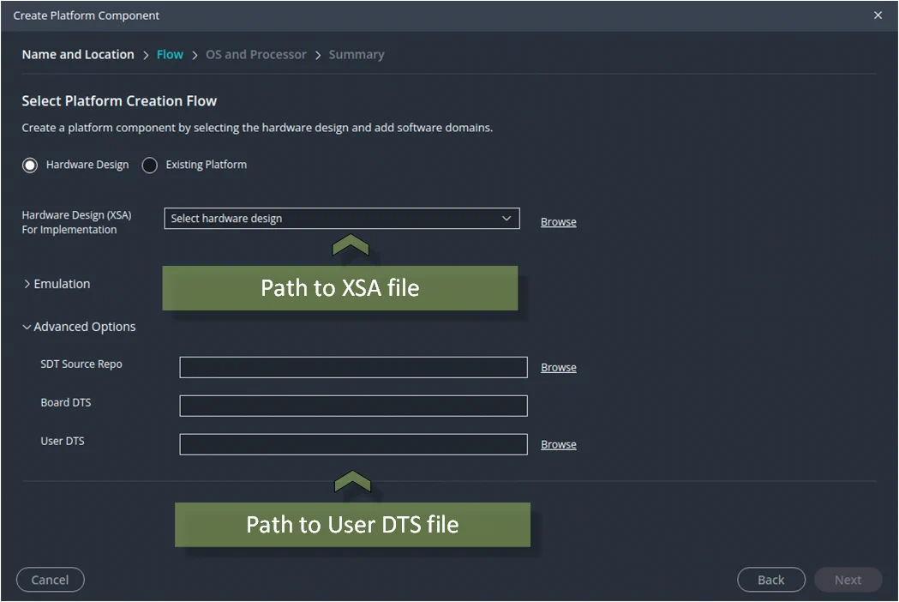Screen dimensions: 899x602
Task: Close the Create Platform Component dialog
Action: click(x=878, y=15)
